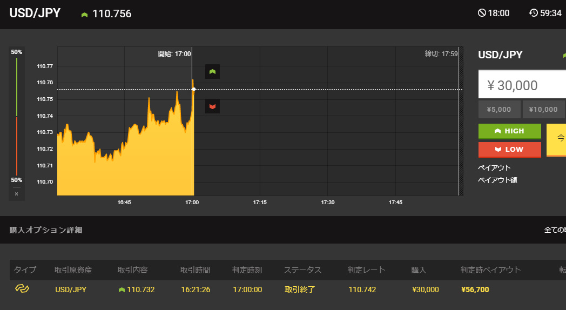Click the yellow buy-now button right of HIGH

pos(556,139)
